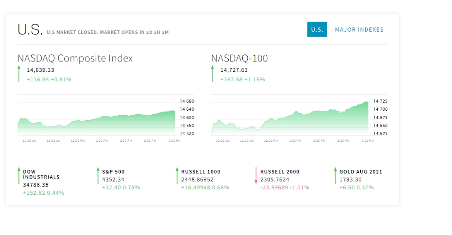Click the NASDAQ Composite intraday chart area
The width and height of the screenshot is (452, 235).
click(x=96, y=118)
